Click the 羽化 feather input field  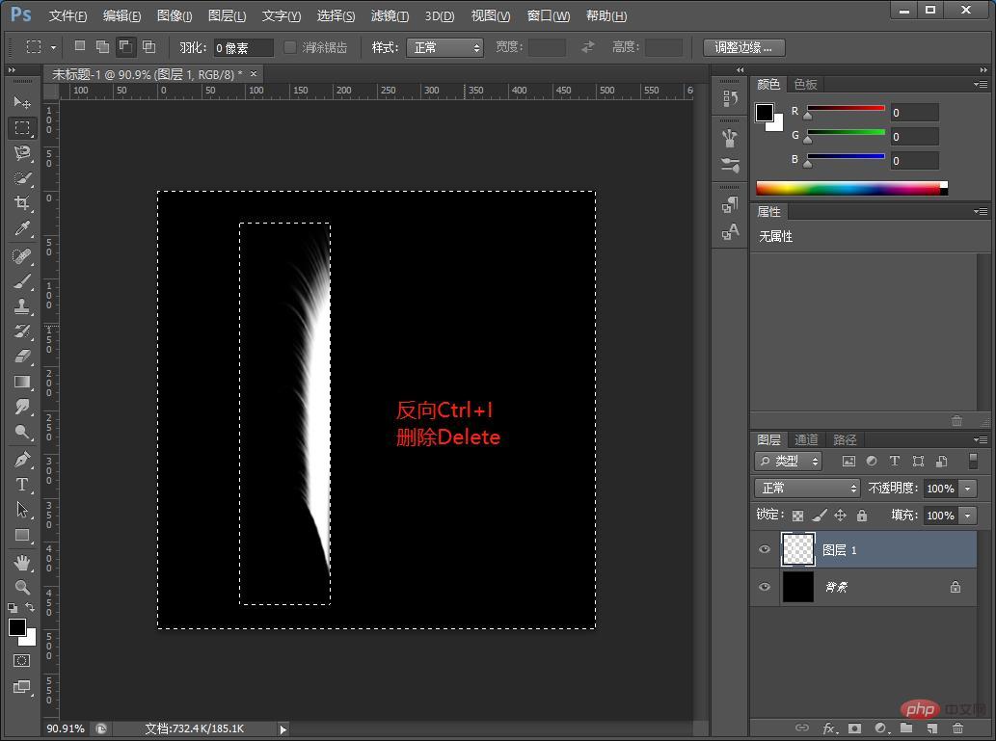243,47
